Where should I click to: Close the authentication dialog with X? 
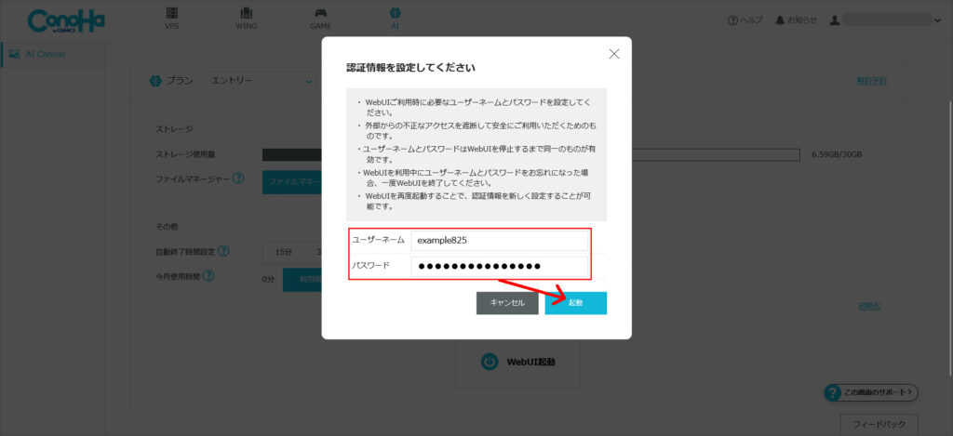tap(614, 53)
